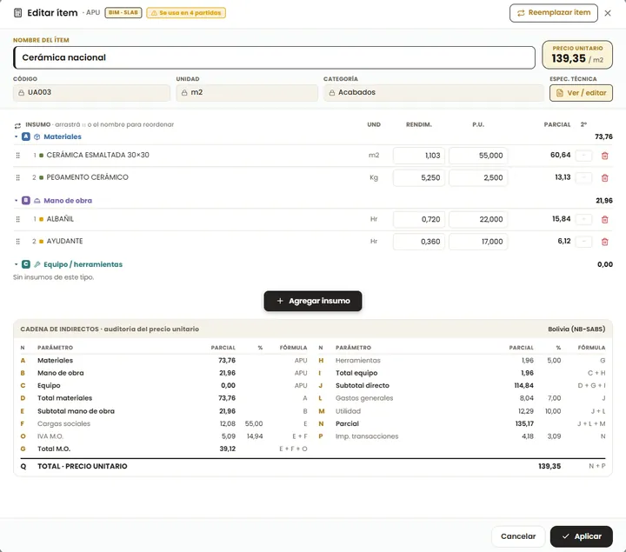Viewport: 626px width, 552px height.
Task: Click Cancelar to discard changes
Action: 518,536
